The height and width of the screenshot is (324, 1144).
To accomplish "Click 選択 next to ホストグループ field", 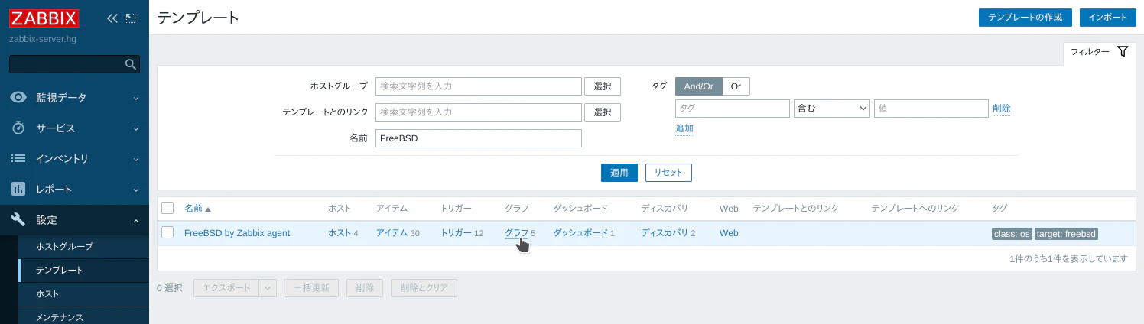I will pos(603,86).
